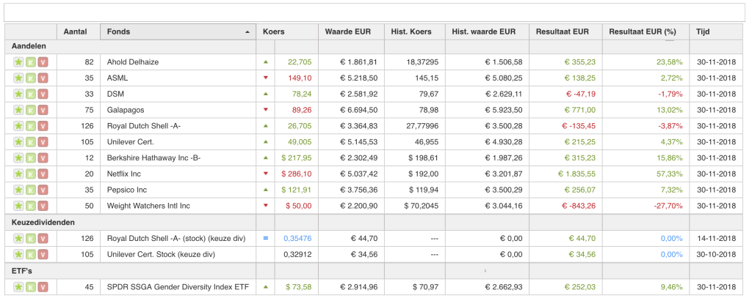Image resolution: width=752 pixels, height=301 pixels.
Task: Click the star icon for SPDR SSGA Gender Diversity ETF
Action: tap(18, 287)
